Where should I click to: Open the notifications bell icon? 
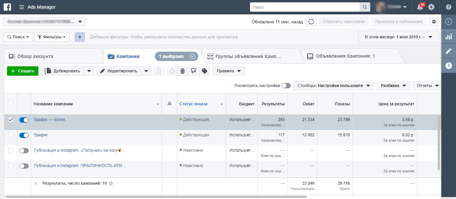[420, 7]
